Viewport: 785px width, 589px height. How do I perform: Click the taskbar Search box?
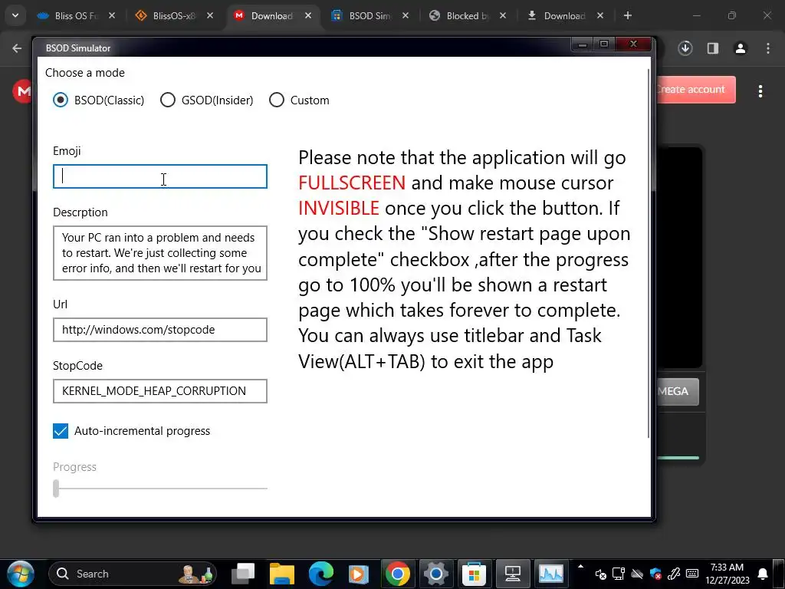[133, 574]
